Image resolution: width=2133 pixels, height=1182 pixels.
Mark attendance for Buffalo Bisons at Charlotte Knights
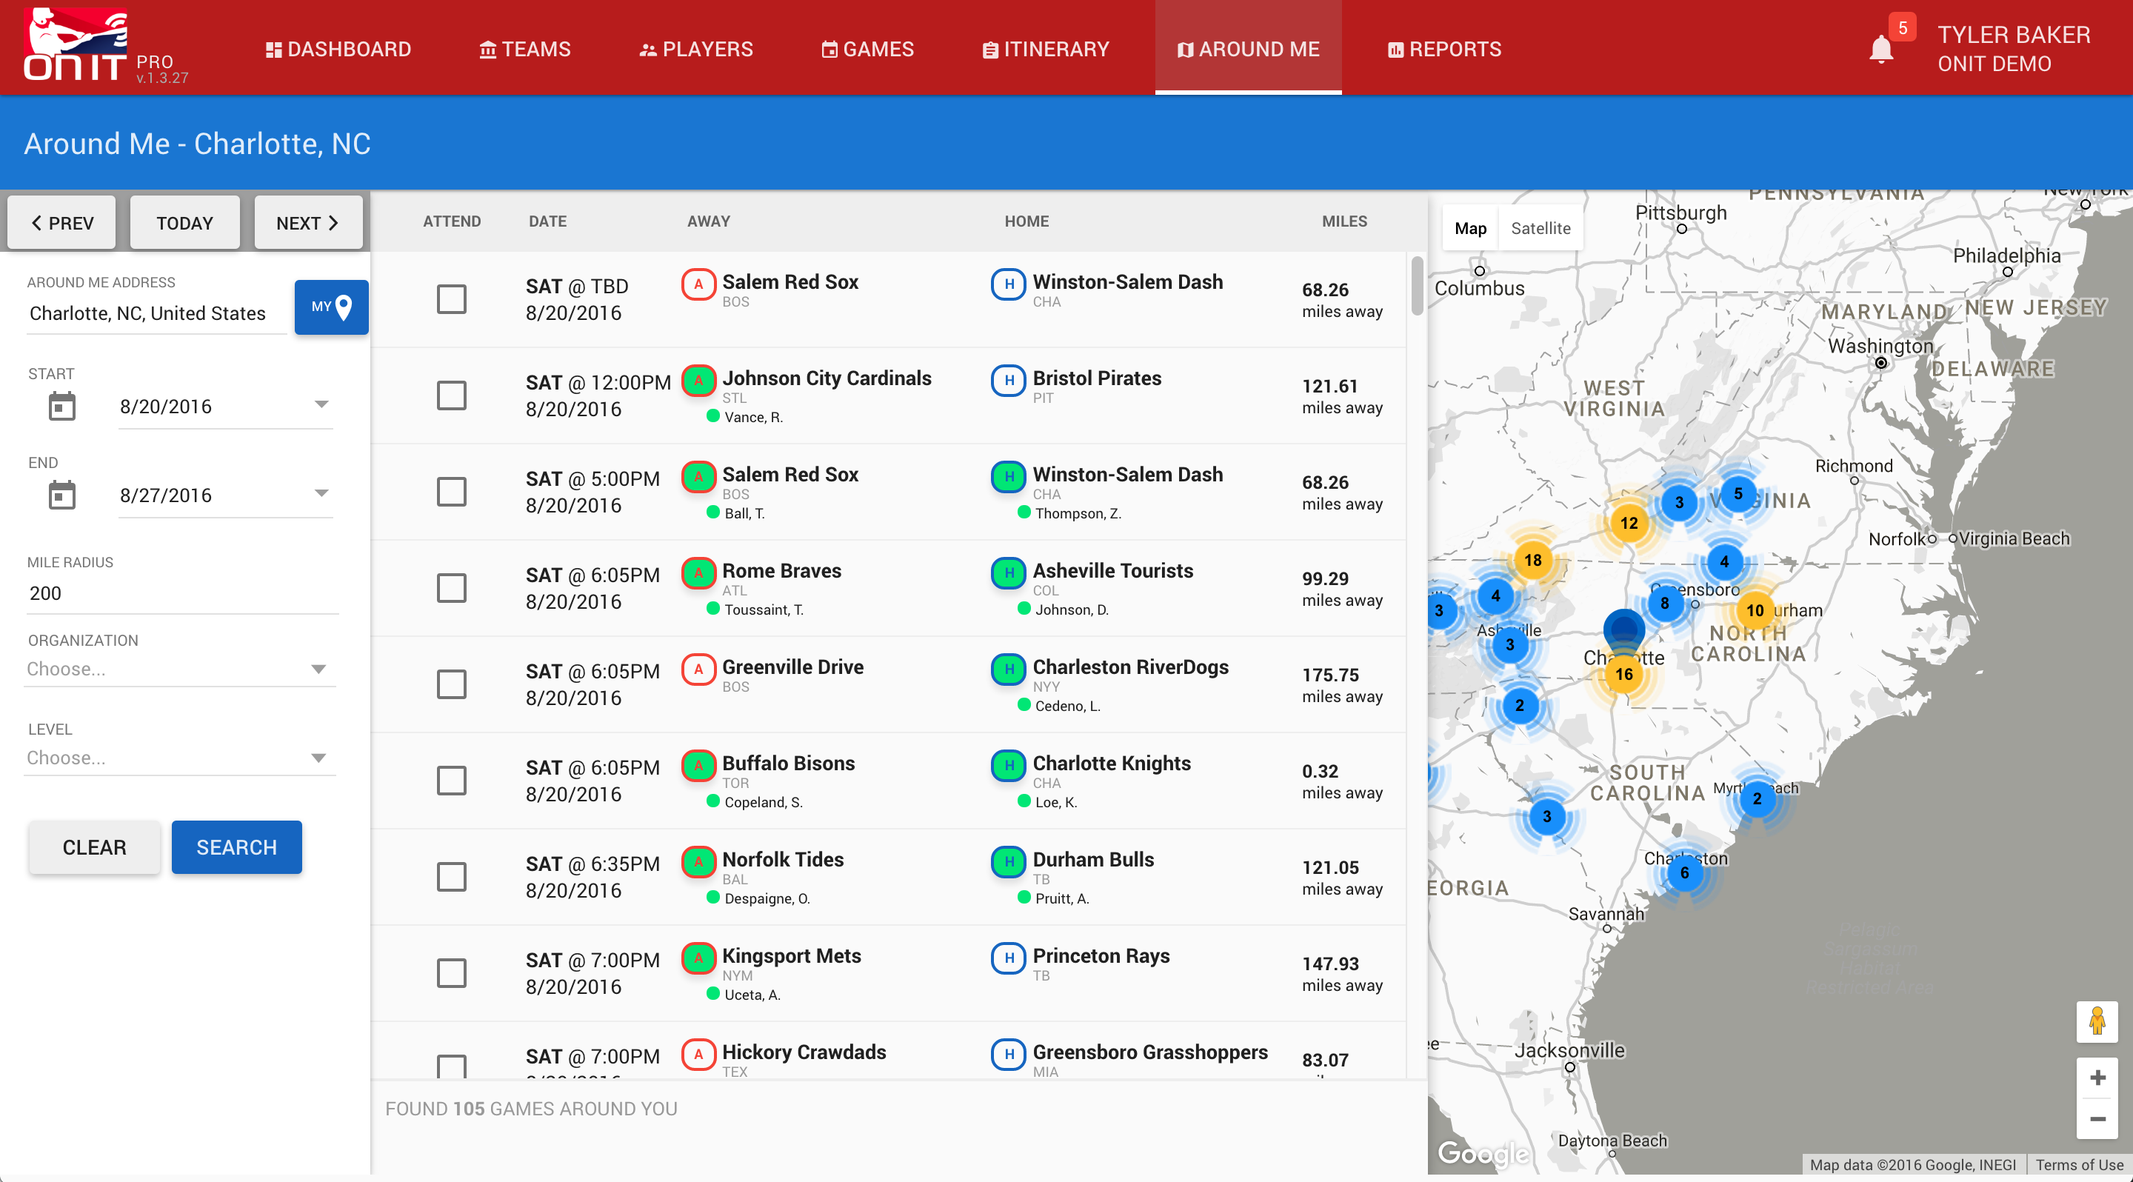pos(452,780)
